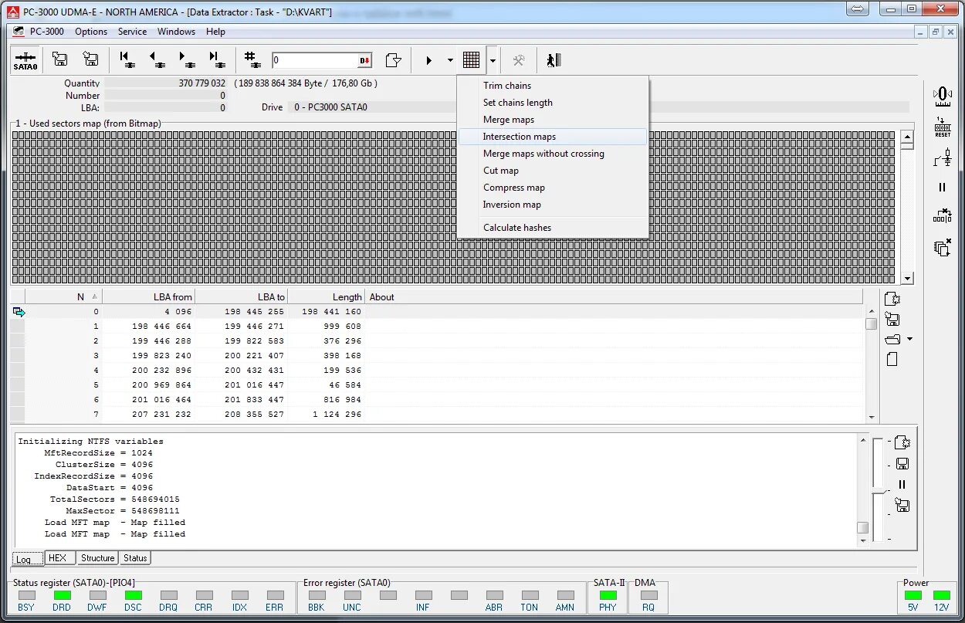Screen dimensions: 965x623
Task: Open the PC-3000 menu
Action: pos(46,32)
